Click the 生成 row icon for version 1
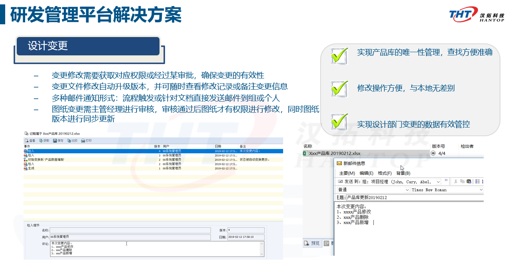This screenshot has width=514, height=276. pyautogui.click(x=26, y=168)
